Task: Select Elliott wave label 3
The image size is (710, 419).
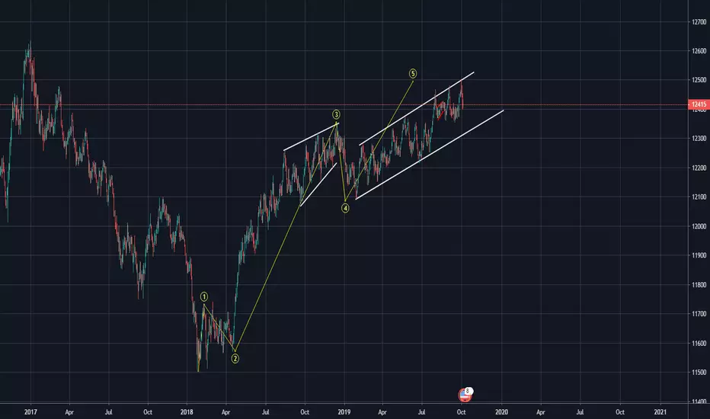Action: point(336,114)
